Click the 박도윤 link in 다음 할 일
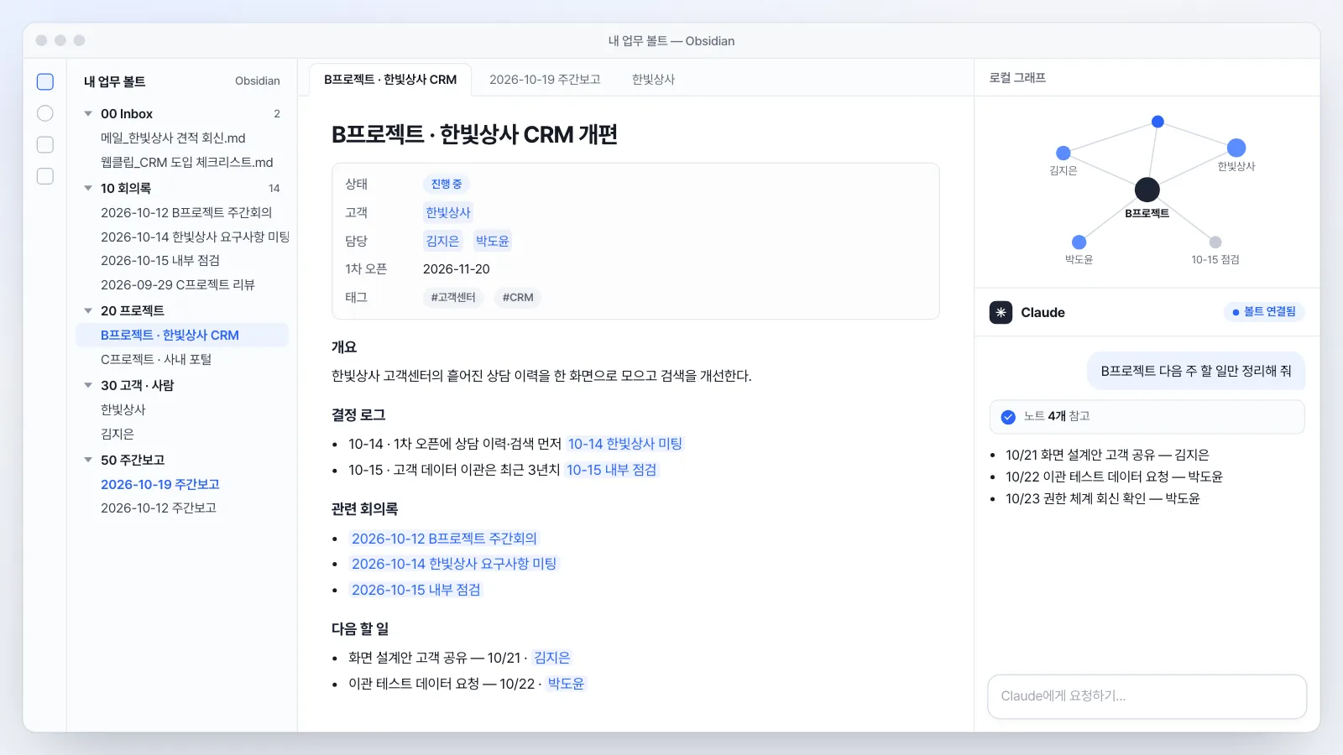 point(566,684)
